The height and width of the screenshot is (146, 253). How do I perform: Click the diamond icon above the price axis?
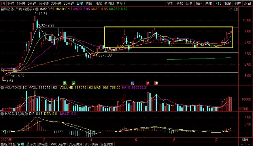[x=231, y=9]
